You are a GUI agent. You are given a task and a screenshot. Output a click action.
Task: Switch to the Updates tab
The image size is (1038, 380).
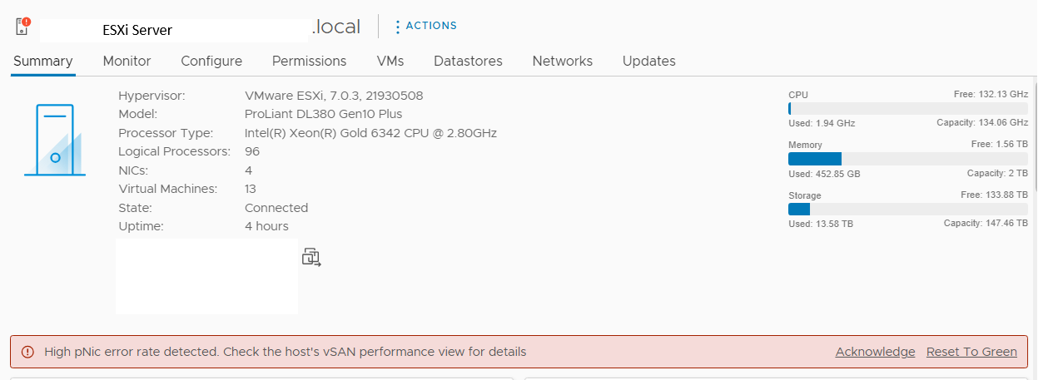649,61
